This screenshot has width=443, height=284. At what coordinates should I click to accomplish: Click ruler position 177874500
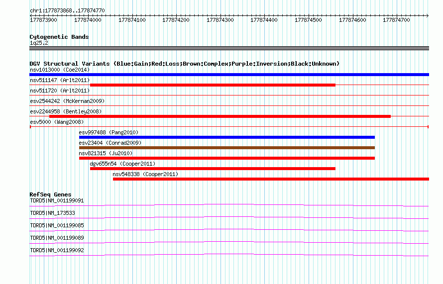[308, 20]
